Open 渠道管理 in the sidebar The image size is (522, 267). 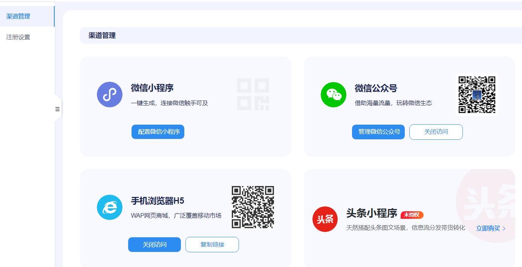click(x=27, y=16)
